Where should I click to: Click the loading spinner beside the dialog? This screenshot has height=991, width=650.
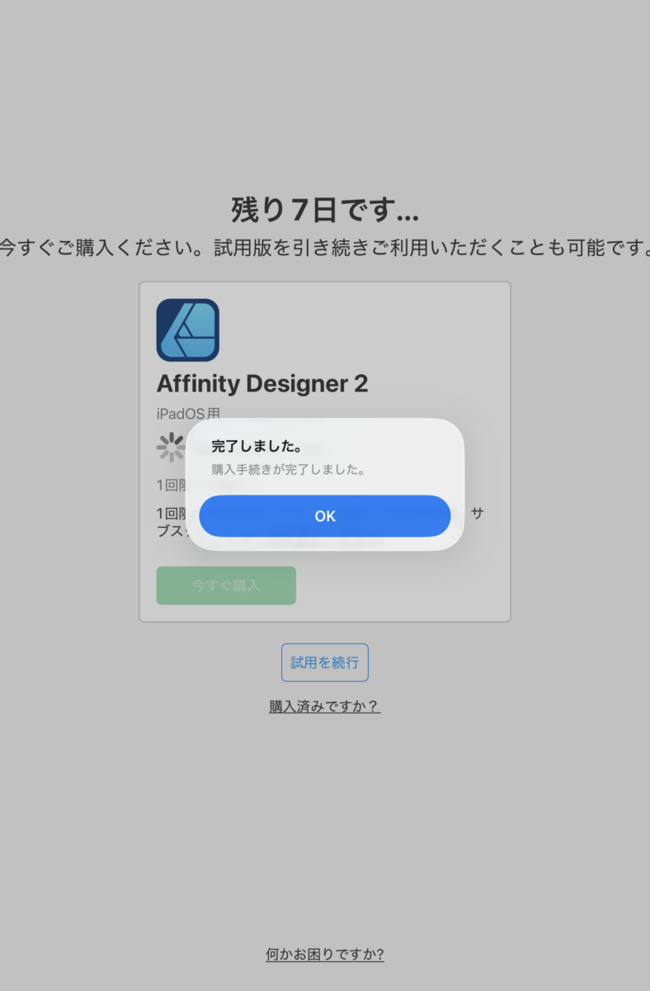[x=171, y=447]
